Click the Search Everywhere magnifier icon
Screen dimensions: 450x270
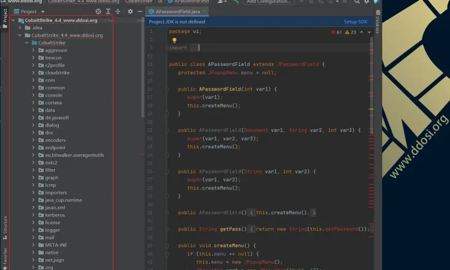357,2
